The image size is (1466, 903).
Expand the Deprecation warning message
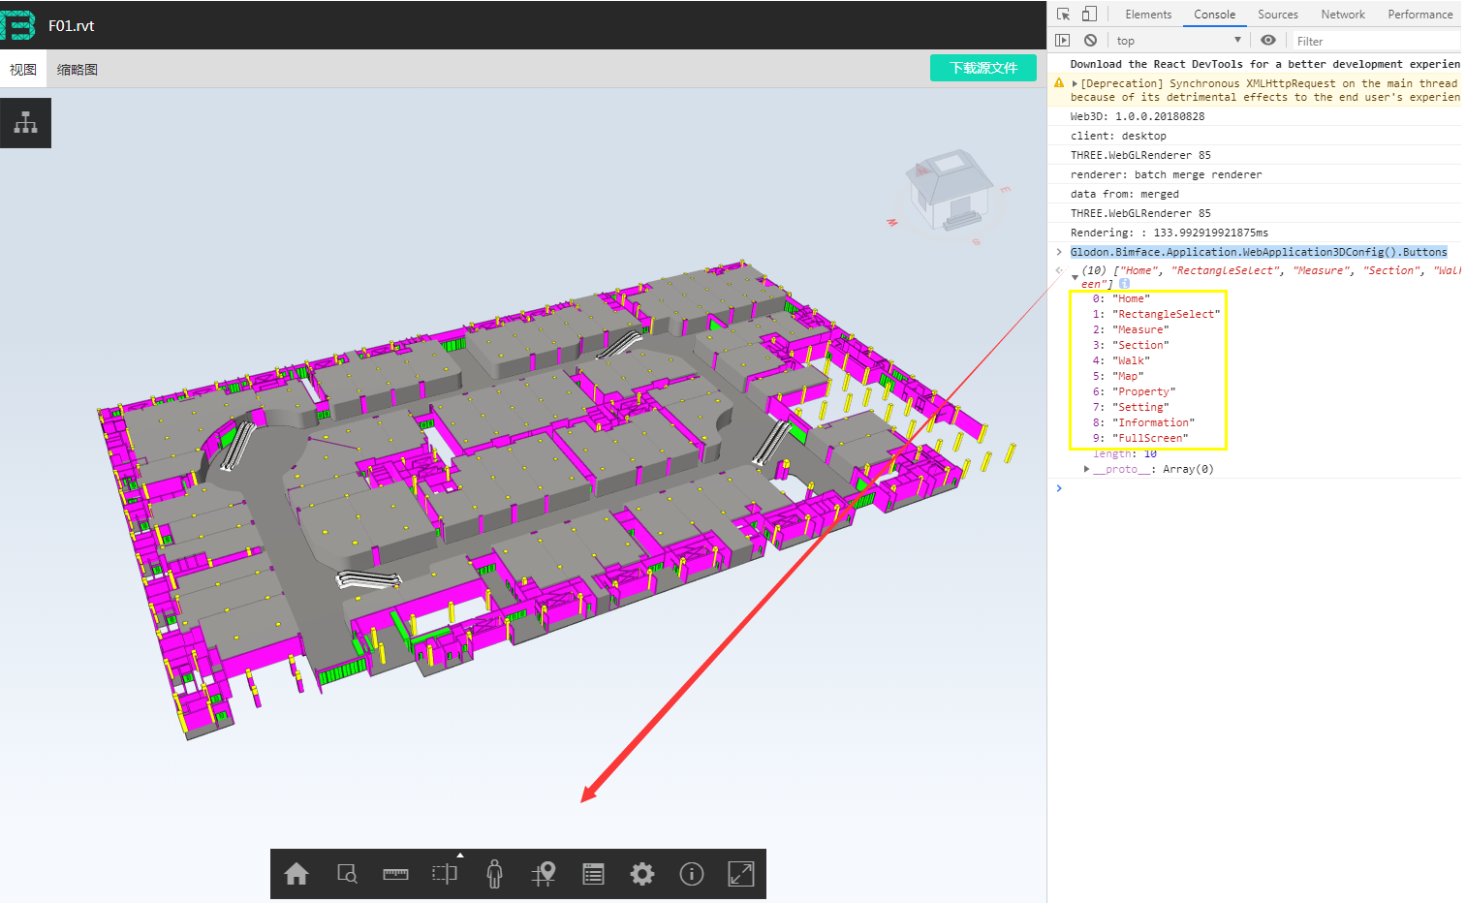pos(1075,84)
